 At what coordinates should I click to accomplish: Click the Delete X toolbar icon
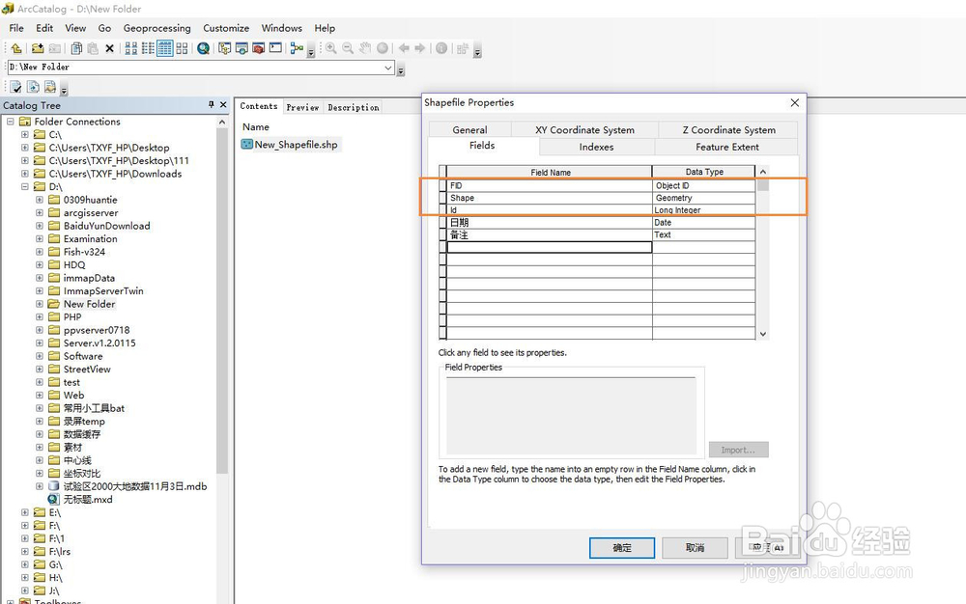[110, 48]
